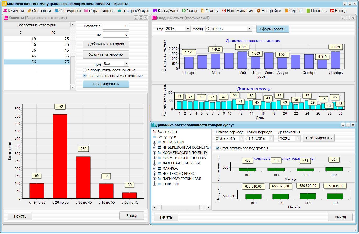The height and width of the screenshot is (234, 359).
Task: Open the Месяц dropdown showing Сентябрь
Action: (x=249, y=29)
